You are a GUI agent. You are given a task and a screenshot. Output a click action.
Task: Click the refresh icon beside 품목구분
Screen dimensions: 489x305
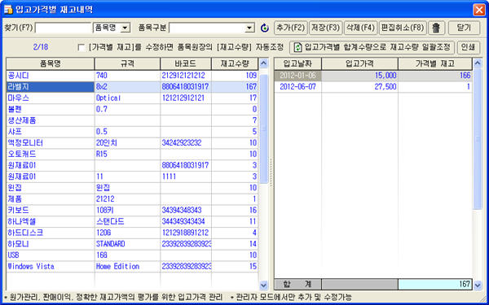[264, 28]
